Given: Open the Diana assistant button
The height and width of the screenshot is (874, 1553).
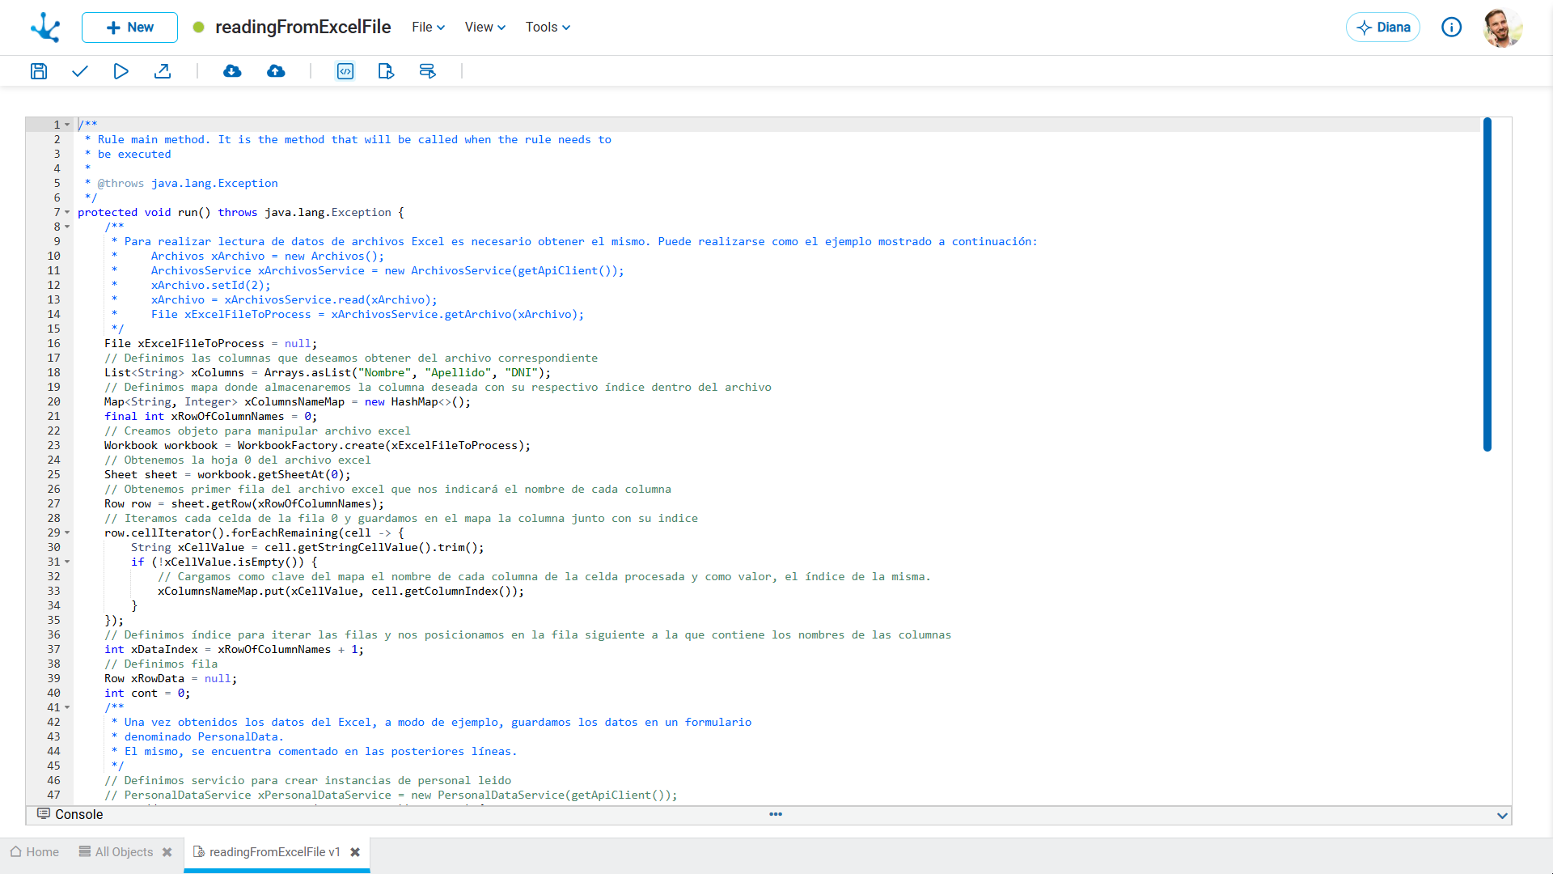Looking at the screenshot, I should tap(1383, 28).
